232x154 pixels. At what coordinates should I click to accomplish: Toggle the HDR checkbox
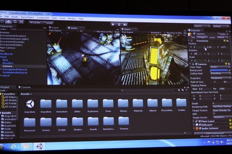(x=214, y=114)
